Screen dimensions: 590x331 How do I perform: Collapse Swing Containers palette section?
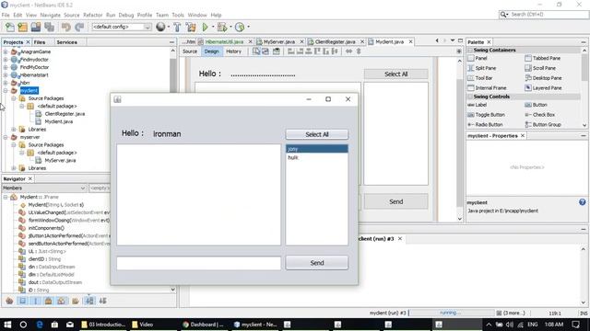470,50
